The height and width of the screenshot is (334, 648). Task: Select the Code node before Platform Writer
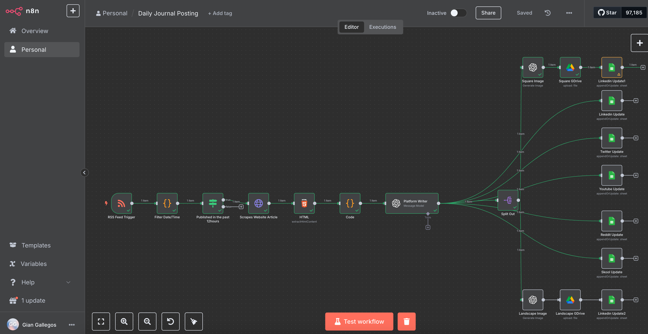click(x=350, y=203)
